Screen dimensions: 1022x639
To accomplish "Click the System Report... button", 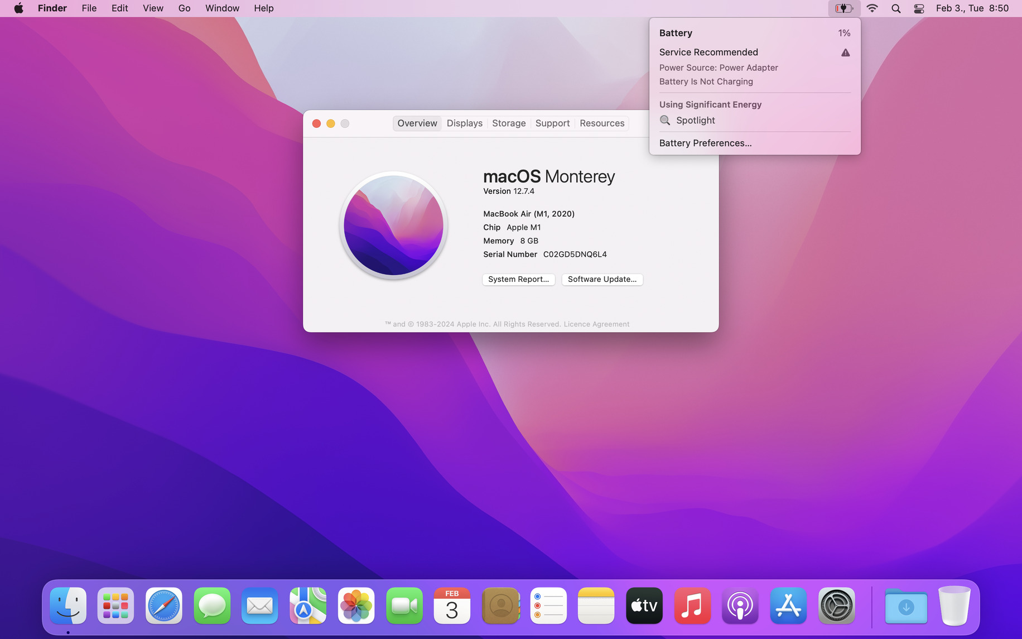I will point(519,279).
